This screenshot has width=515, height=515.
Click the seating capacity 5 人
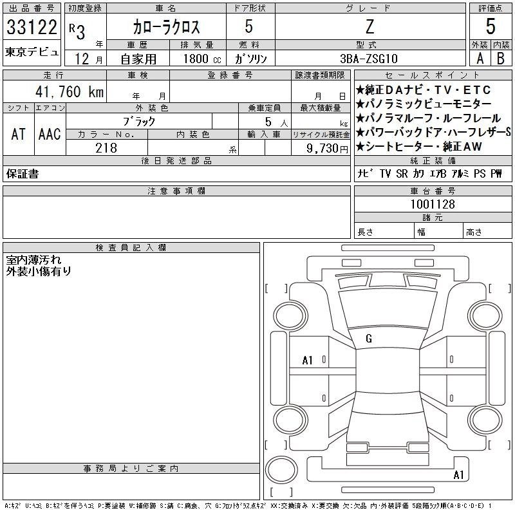pyautogui.click(x=277, y=122)
